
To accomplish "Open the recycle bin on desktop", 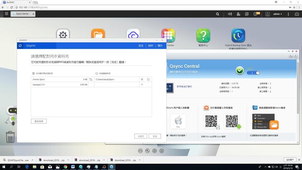I will (x=10, y=137).
